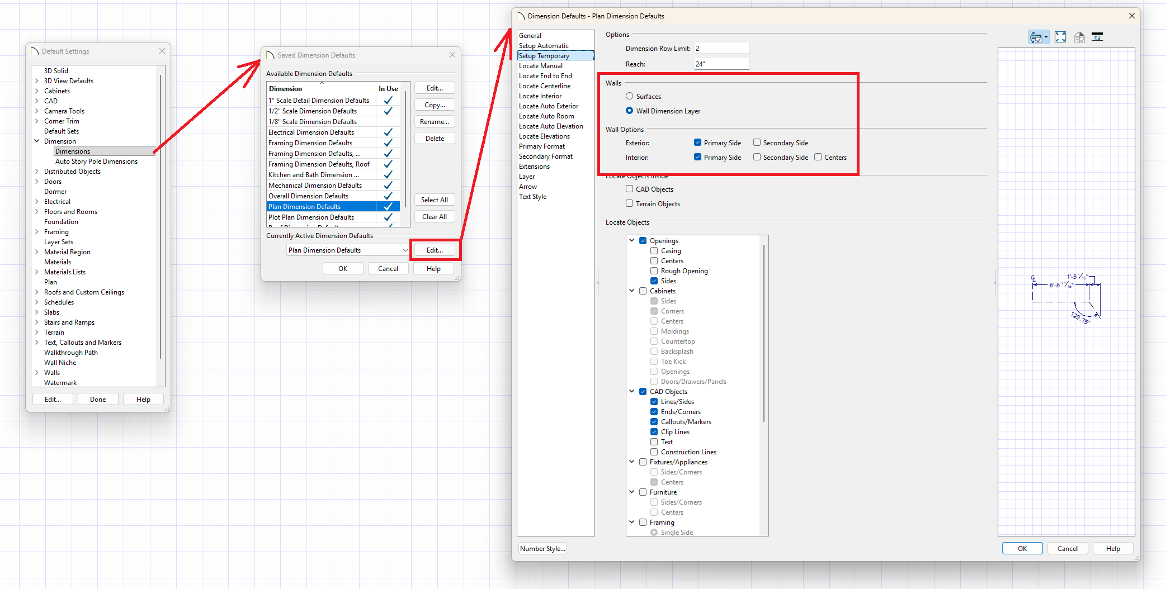Collapse the Openings group in Locate Objects
1166x589 pixels.
coord(632,241)
